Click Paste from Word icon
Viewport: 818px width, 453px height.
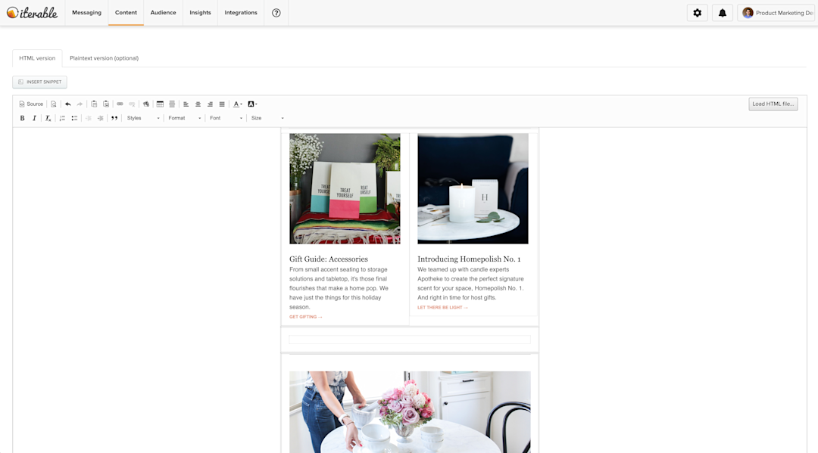(106, 104)
